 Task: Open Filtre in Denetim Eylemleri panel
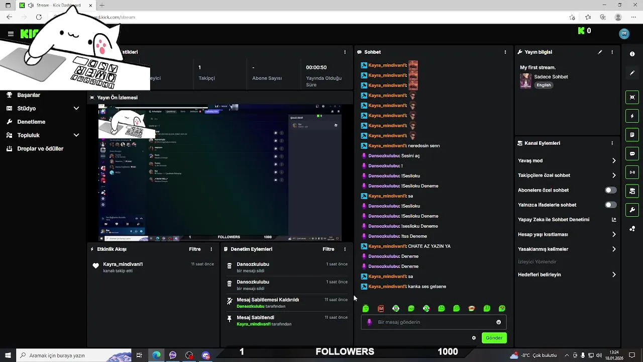tap(328, 249)
